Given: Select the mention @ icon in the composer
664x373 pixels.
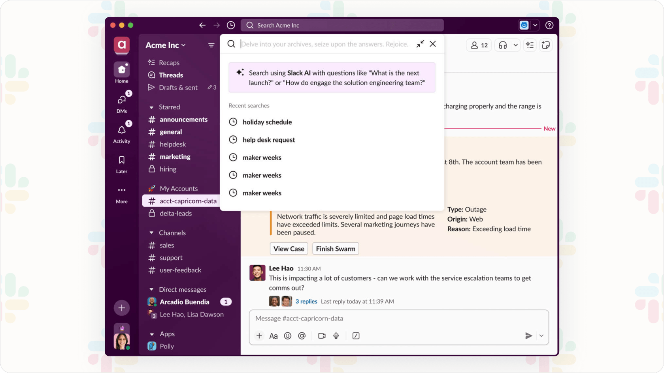Looking at the screenshot, I should (302, 336).
